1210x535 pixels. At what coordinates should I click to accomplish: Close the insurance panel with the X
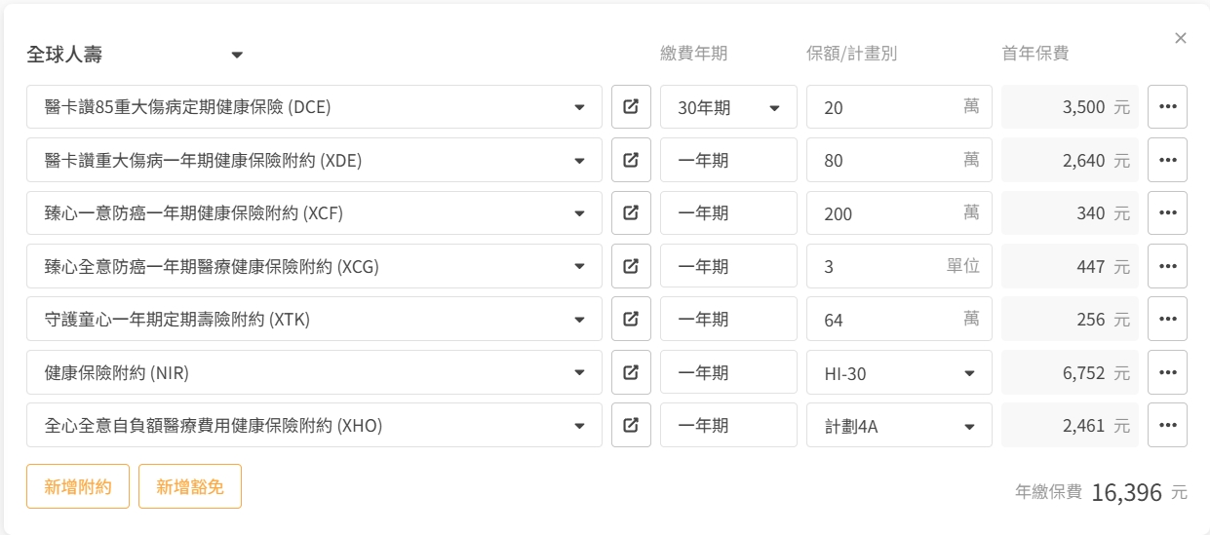pos(1181,38)
